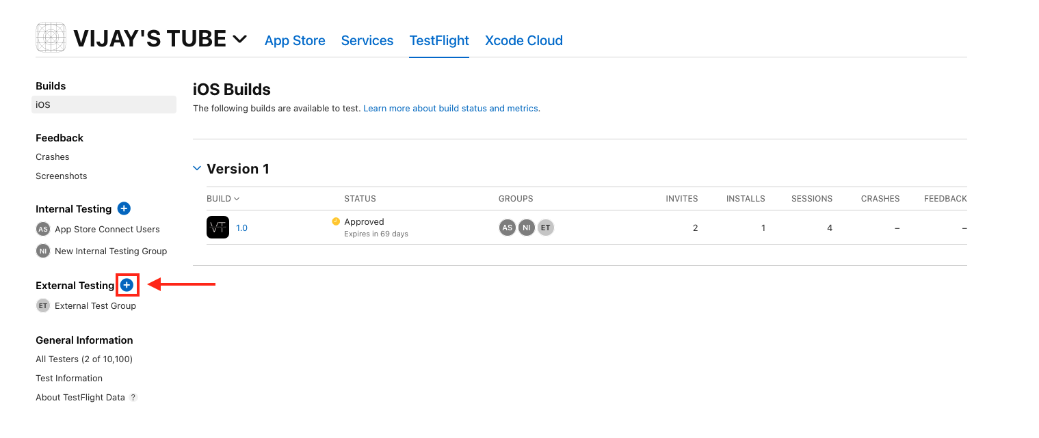
Task: Click the External Testing section heading
Action: 75,286
